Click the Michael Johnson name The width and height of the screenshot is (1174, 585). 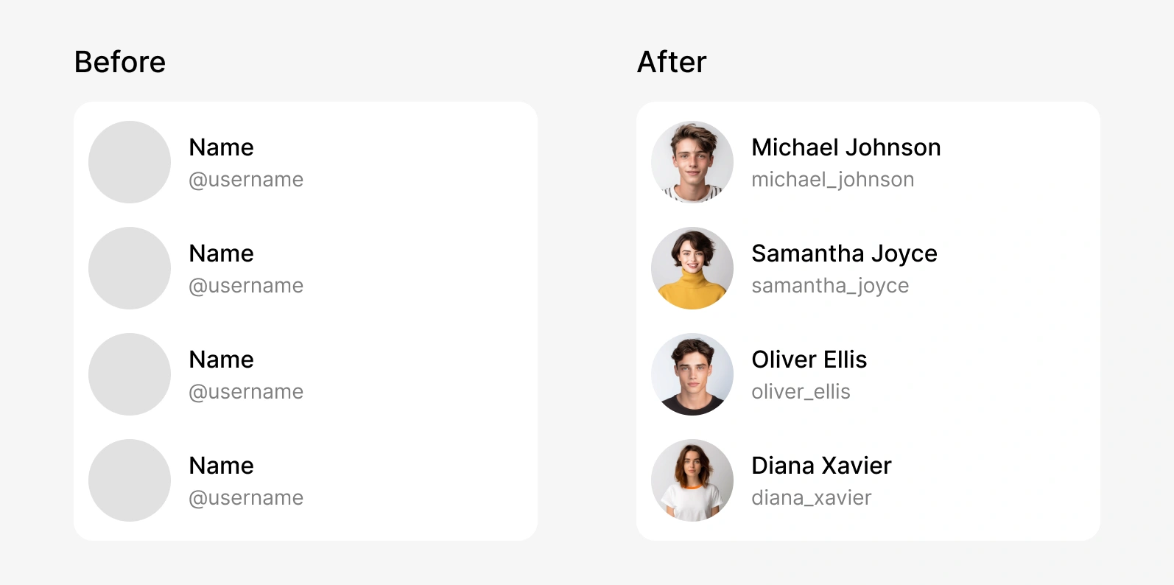tap(846, 147)
